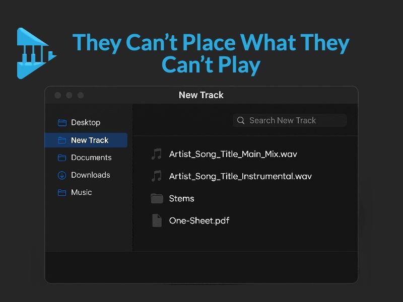Screen dimensions: 403x302
Task: Click the Documents folder icon in sidebar
Action: [x=62, y=158]
